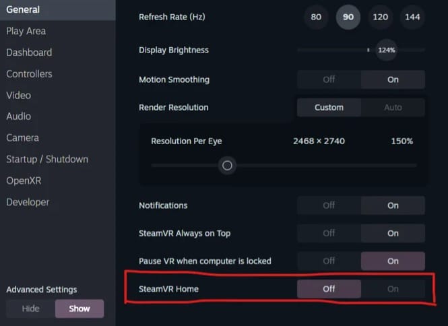Hide the Advanced Settings
The height and width of the screenshot is (326, 448).
point(30,308)
